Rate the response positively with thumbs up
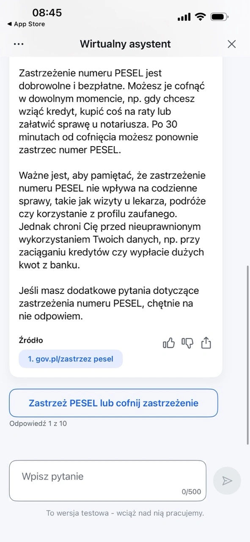The image size is (250, 542). coord(168,343)
